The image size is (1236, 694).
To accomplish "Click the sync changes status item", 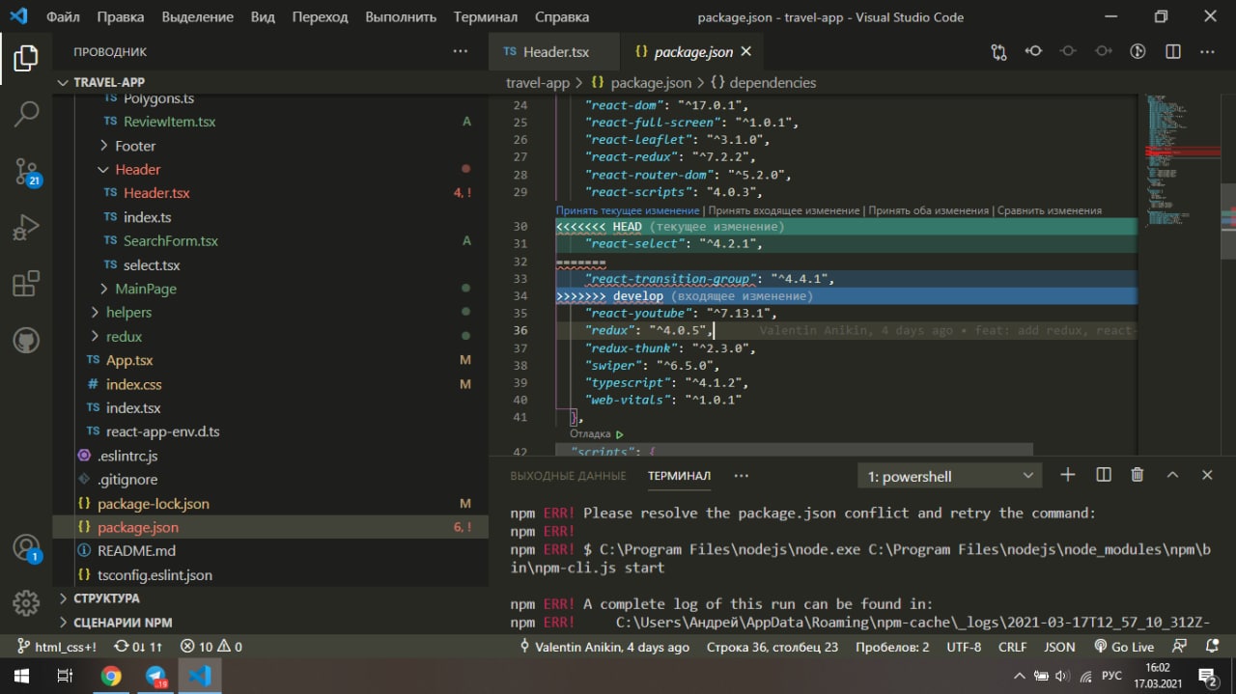I will 138,647.
